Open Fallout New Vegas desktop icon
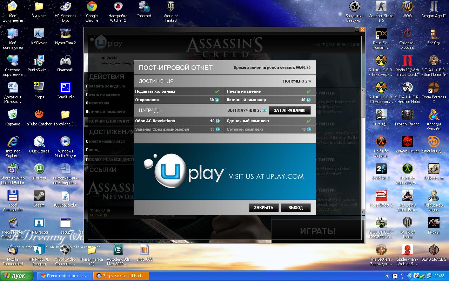 pos(434,201)
